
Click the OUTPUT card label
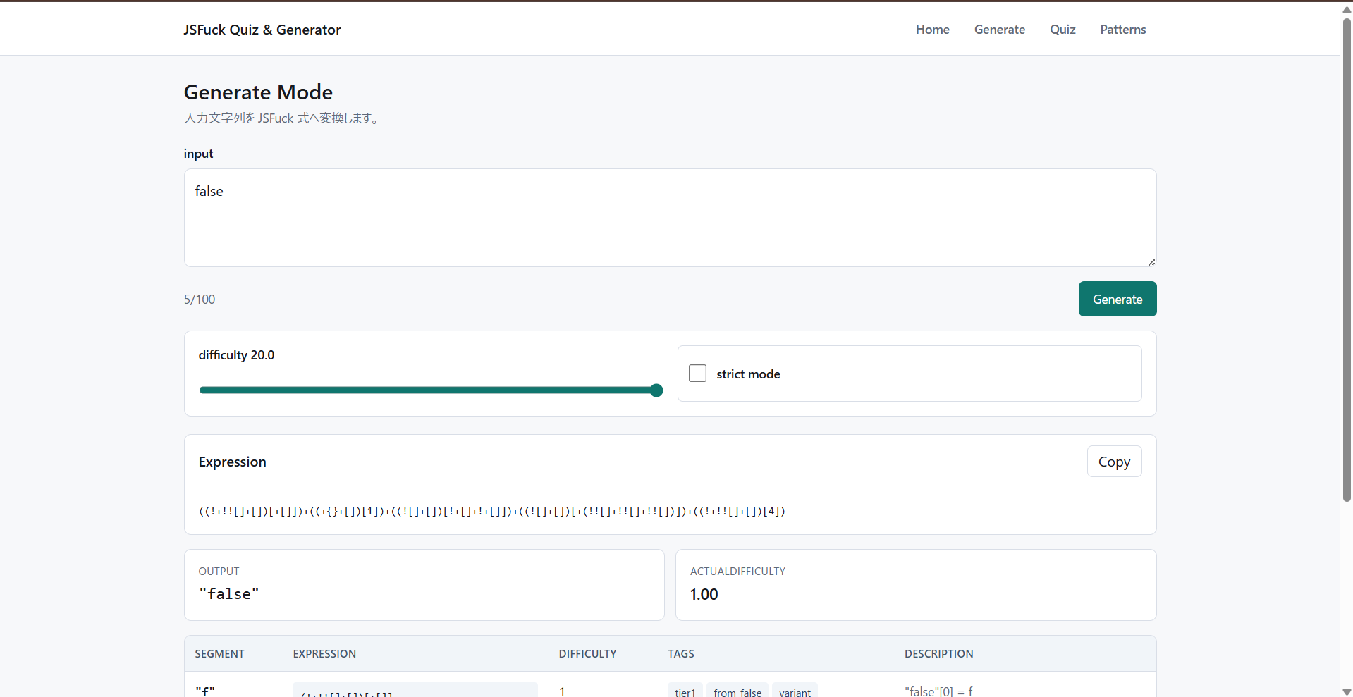coord(219,572)
